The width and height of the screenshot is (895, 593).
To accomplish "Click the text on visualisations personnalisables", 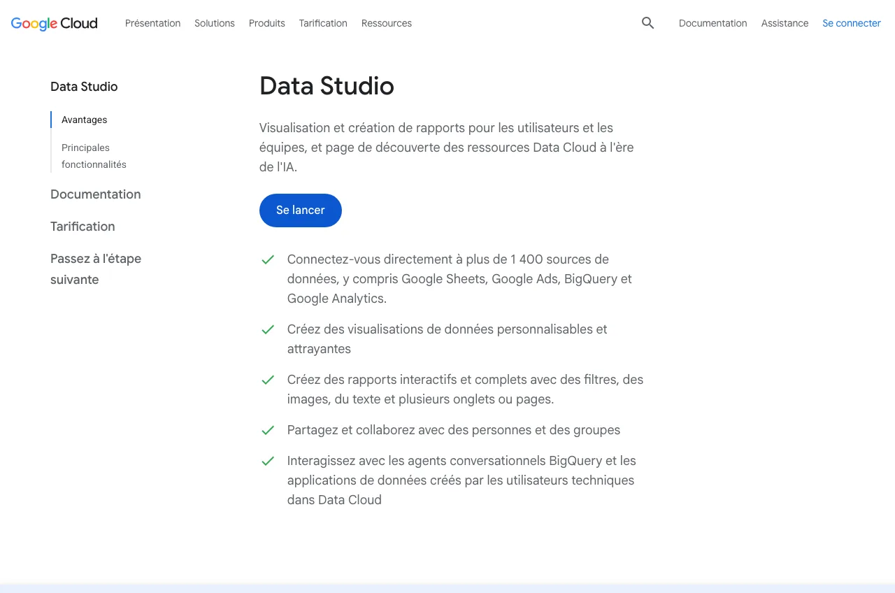I will click(x=447, y=339).
